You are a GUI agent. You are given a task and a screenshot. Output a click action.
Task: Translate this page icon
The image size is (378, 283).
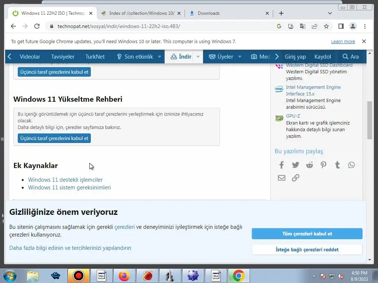click(x=303, y=26)
